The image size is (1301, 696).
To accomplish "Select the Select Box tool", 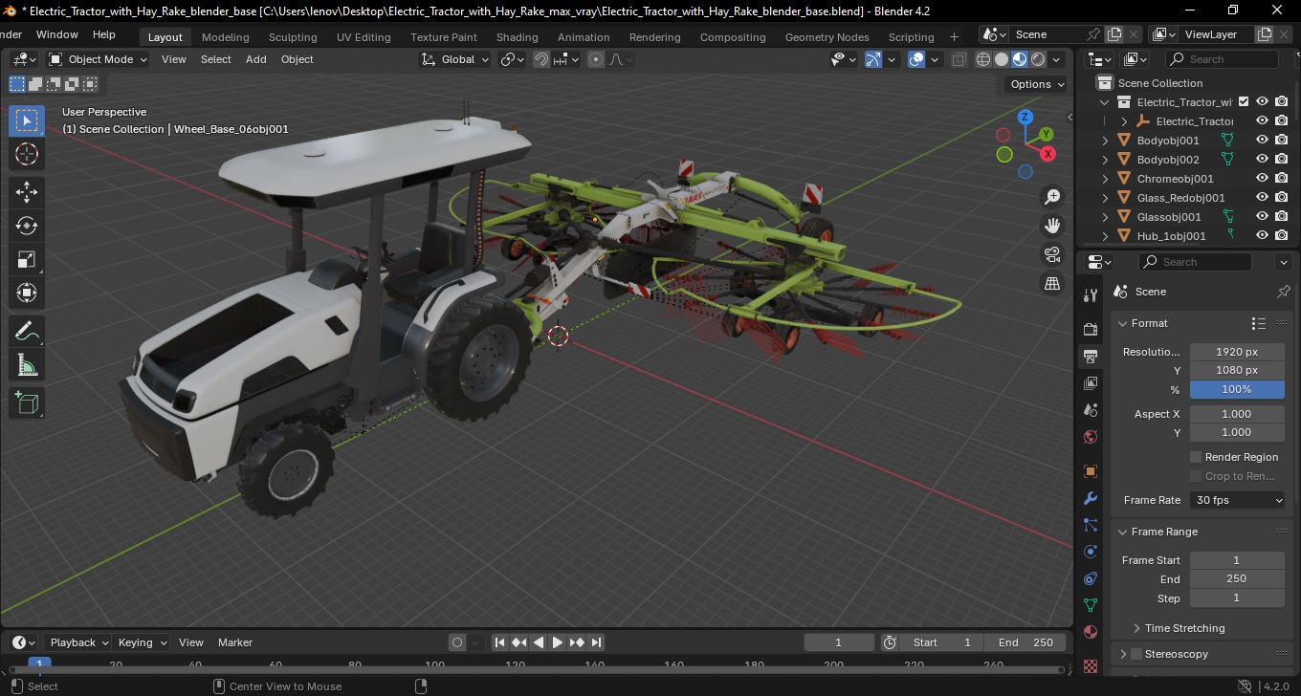I will (x=27, y=120).
